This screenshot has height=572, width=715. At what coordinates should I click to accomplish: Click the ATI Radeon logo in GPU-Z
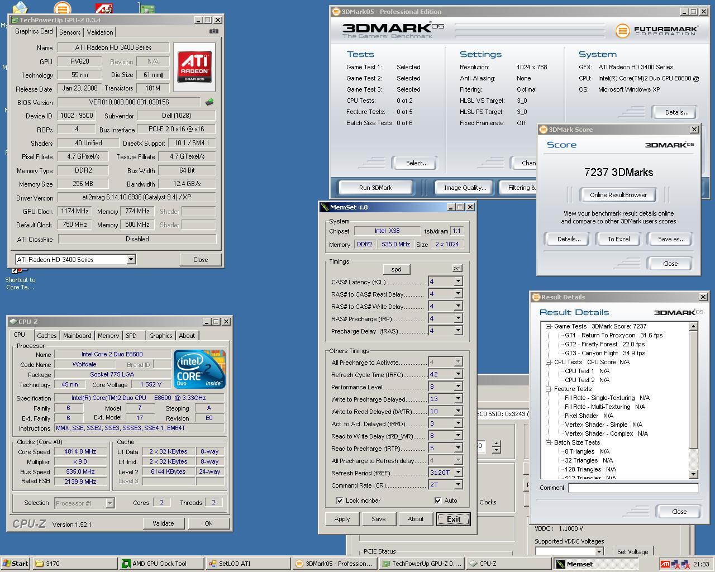pos(194,66)
